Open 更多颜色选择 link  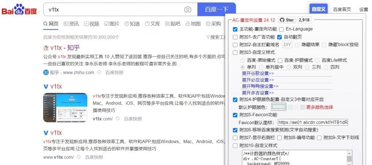[320, 107]
